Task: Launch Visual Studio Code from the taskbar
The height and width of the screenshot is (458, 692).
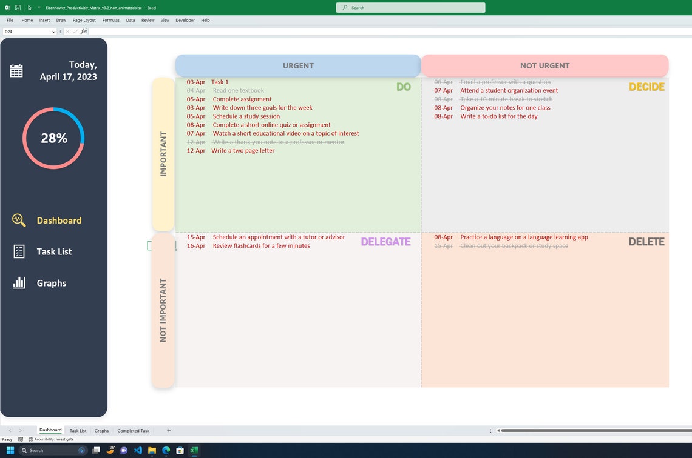Action: click(137, 450)
